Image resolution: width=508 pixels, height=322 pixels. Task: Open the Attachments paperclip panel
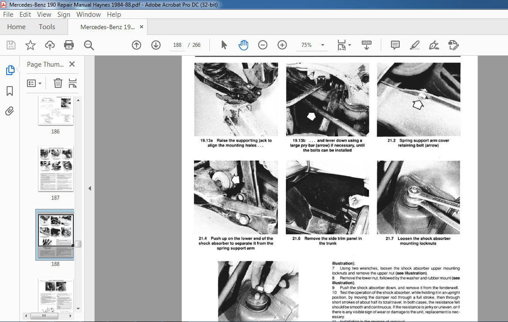point(10,111)
